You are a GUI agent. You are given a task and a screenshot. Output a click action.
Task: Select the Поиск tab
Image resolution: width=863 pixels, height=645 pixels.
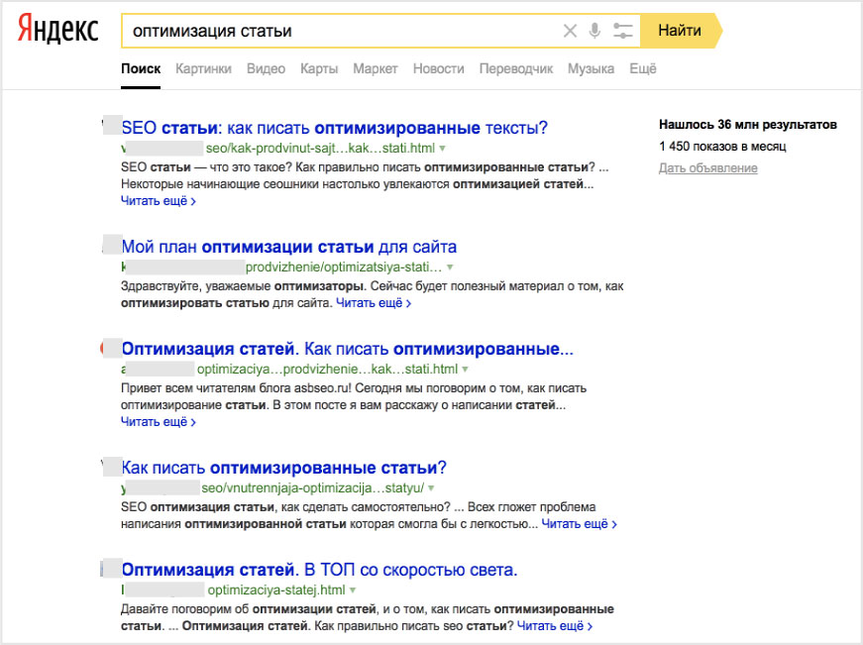click(x=141, y=68)
